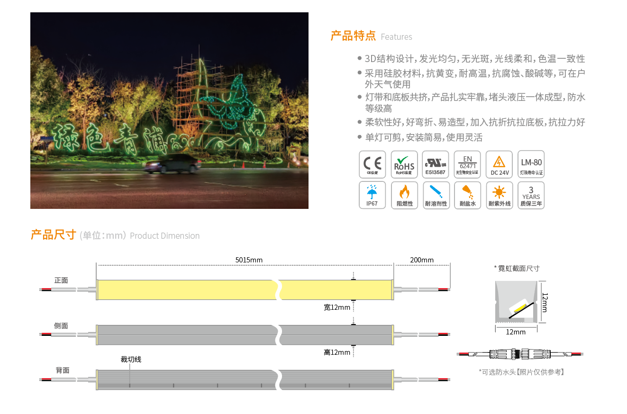Click the salt water resistance 耐盐水 icon

click(467, 195)
